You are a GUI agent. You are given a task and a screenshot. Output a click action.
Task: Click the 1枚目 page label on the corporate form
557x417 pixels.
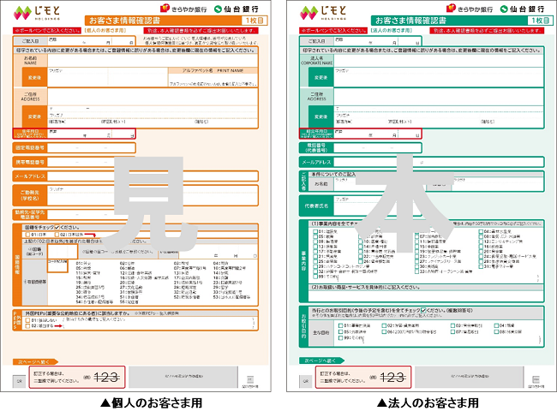pos(541,21)
